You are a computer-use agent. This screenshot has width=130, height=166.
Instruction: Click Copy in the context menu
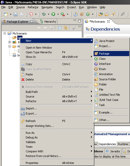57,64
